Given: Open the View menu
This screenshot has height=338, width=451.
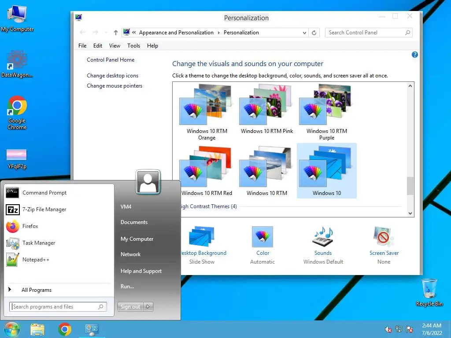Looking at the screenshot, I should [x=115, y=46].
